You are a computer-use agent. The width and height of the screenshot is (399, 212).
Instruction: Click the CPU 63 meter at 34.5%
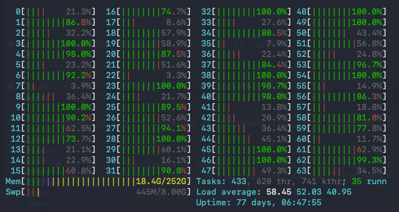(342, 171)
